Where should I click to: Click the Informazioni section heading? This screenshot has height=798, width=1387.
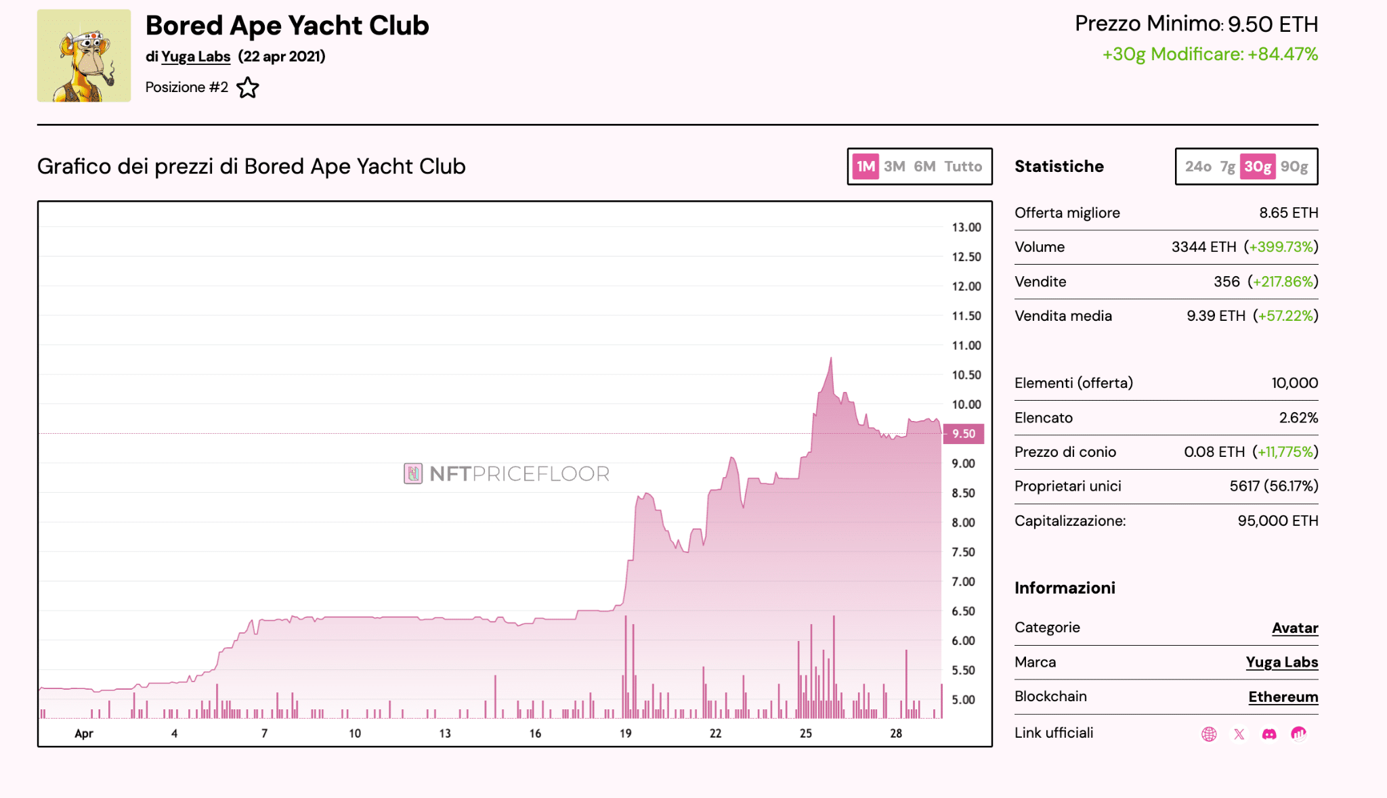pyautogui.click(x=1065, y=588)
